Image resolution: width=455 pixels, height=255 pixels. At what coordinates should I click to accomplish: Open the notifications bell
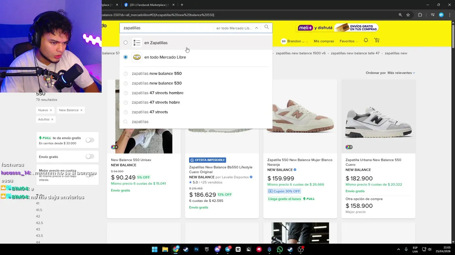pyautogui.click(x=366, y=40)
